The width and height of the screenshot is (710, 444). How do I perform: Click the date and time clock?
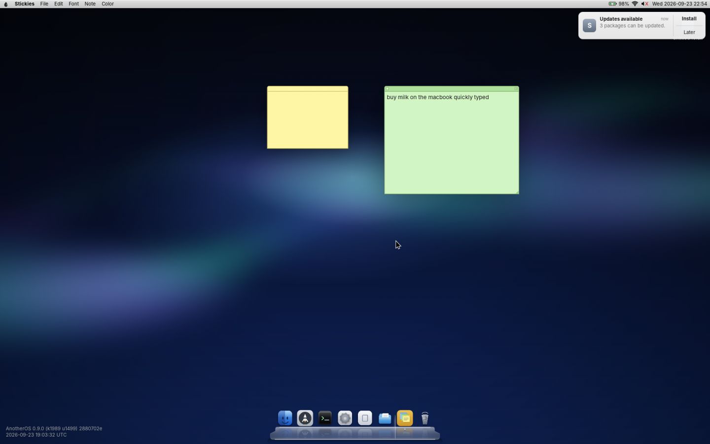click(679, 4)
